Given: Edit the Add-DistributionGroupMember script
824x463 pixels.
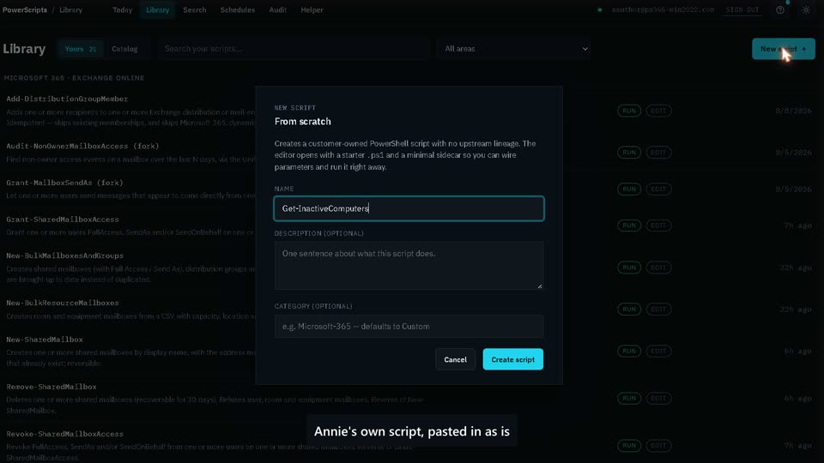Looking at the screenshot, I should pos(658,111).
